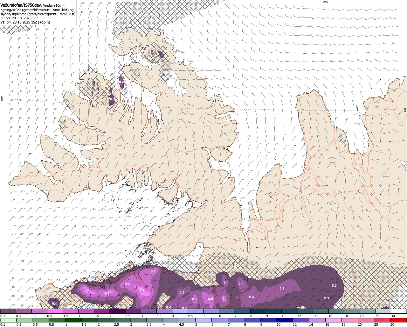Select the 16 light pink swatch, lower scale
The height and width of the screenshot is (327, 407).
point(334,320)
